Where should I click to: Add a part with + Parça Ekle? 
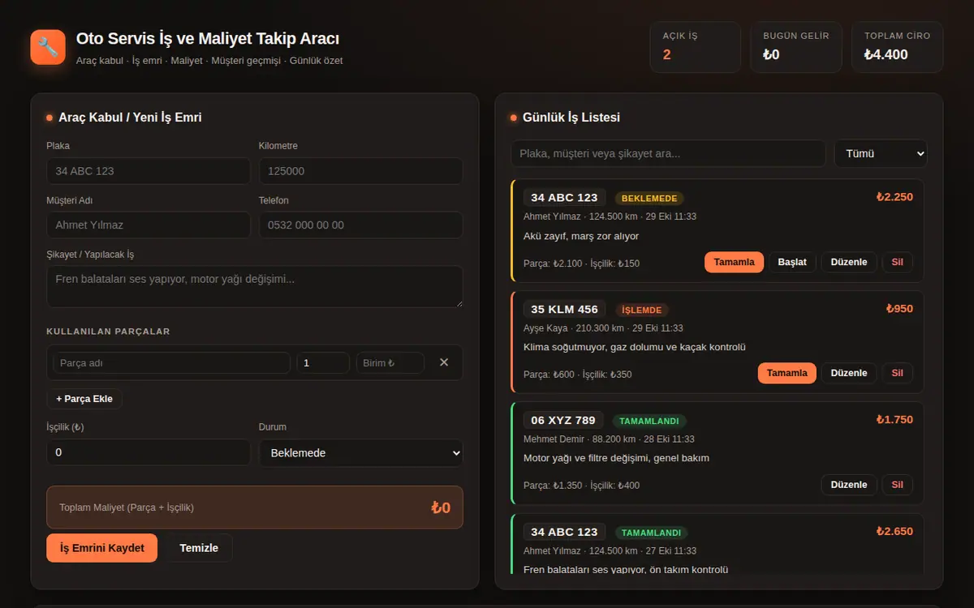(x=84, y=399)
